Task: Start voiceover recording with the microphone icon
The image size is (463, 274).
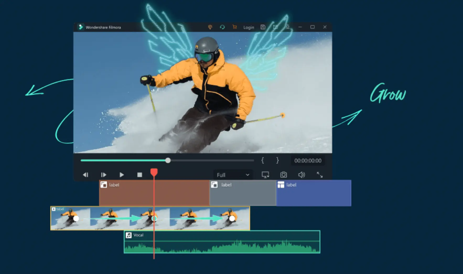Action: [288, 27]
